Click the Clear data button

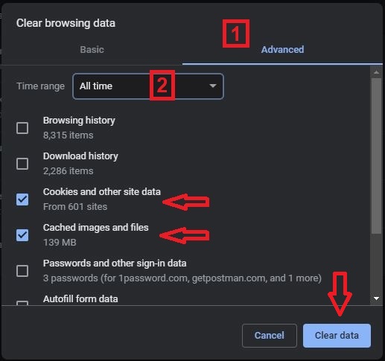[x=337, y=336]
